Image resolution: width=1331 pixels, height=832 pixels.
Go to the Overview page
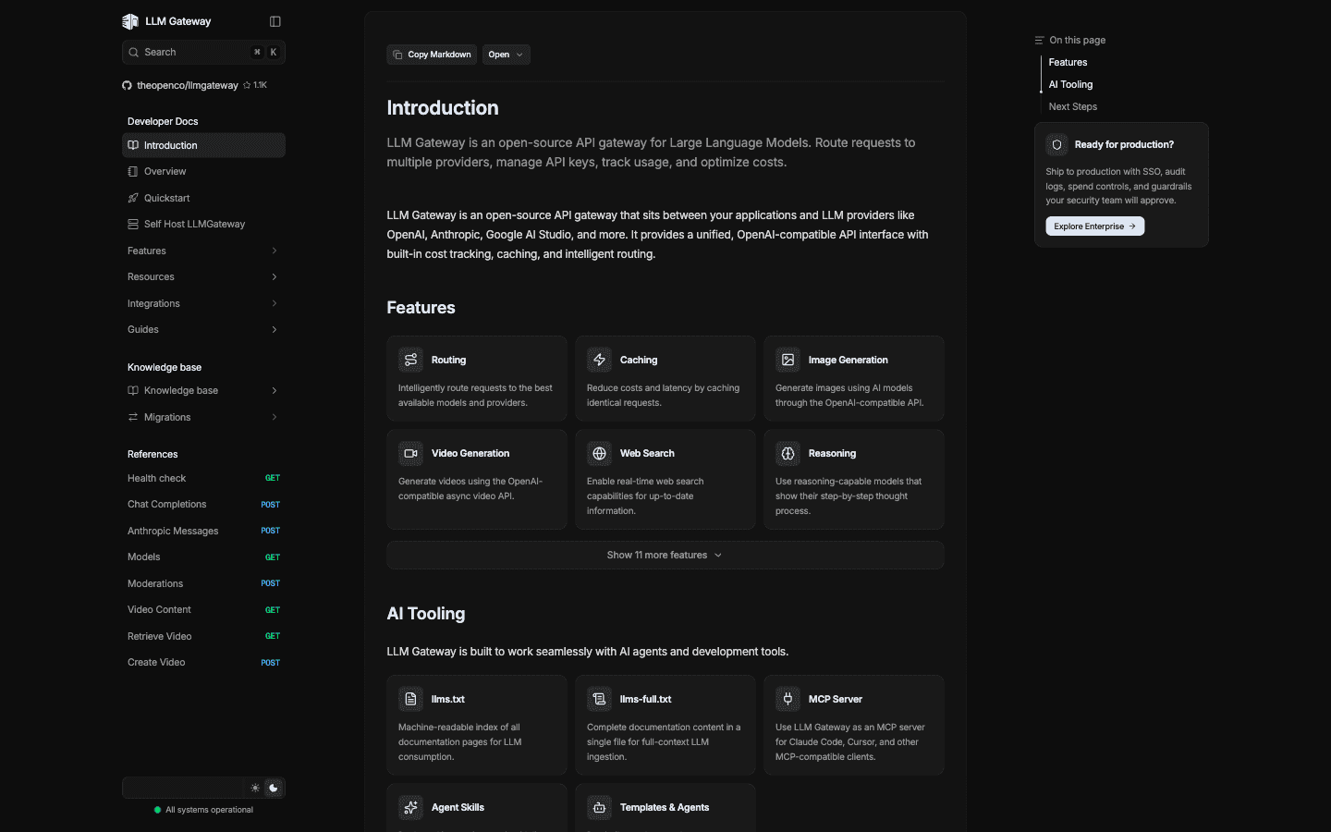click(203, 171)
